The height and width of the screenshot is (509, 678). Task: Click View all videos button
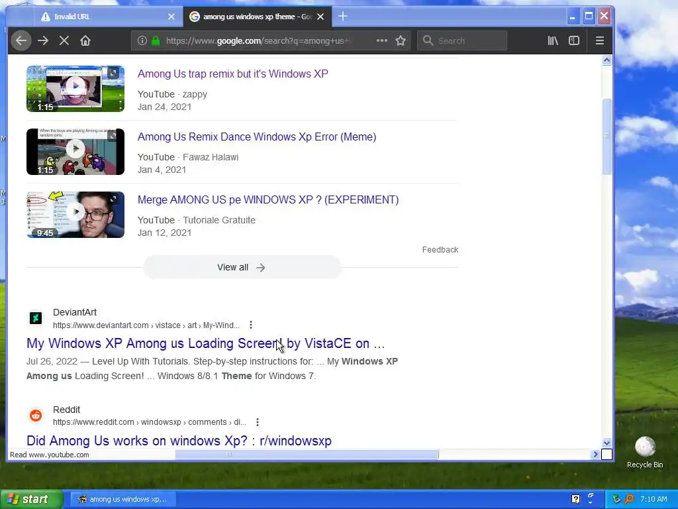click(x=242, y=268)
